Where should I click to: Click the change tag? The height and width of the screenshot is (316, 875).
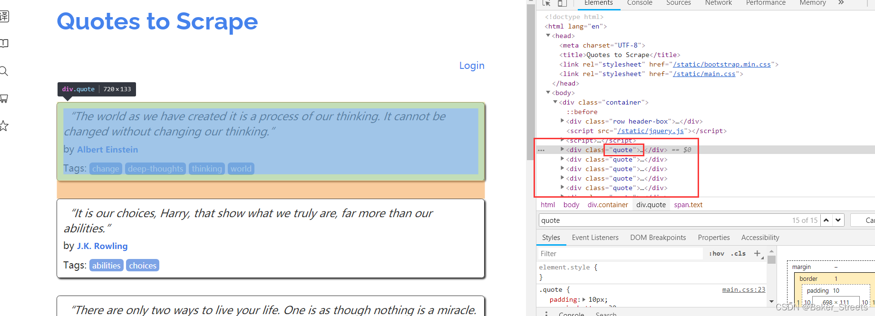106,169
